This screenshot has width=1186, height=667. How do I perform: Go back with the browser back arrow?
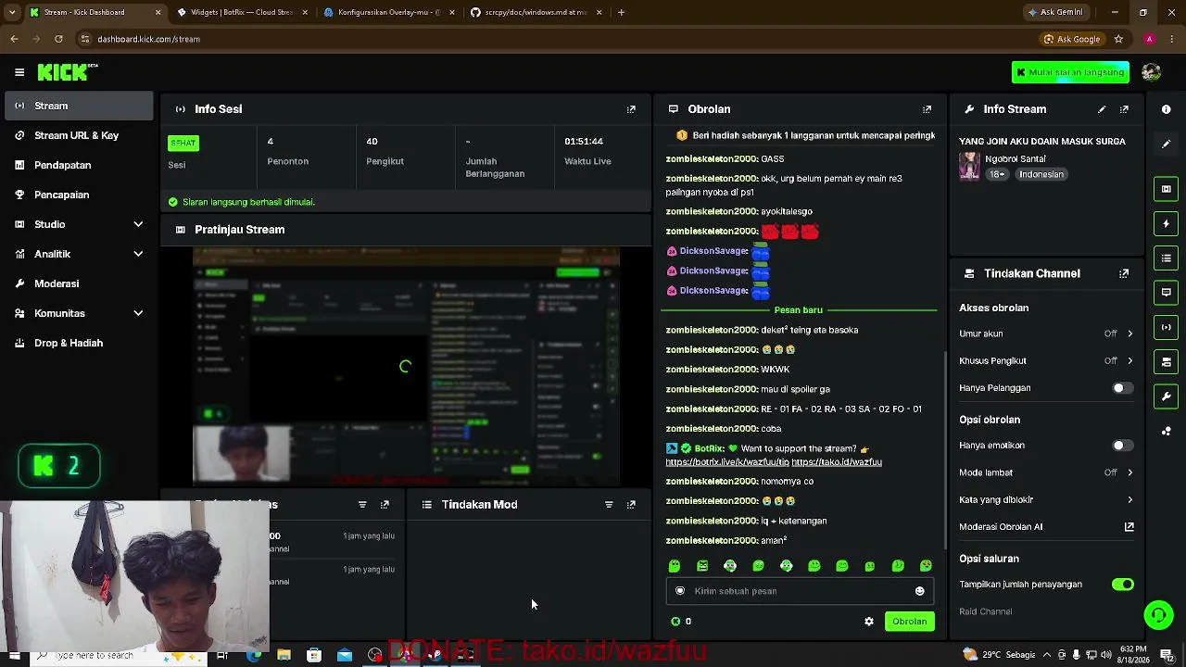click(14, 39)
